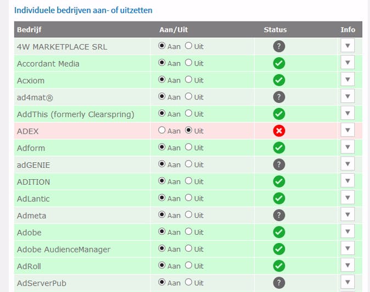Select Uit for Admeta
This screenshot has width=370, height=292.
point(188,214)
